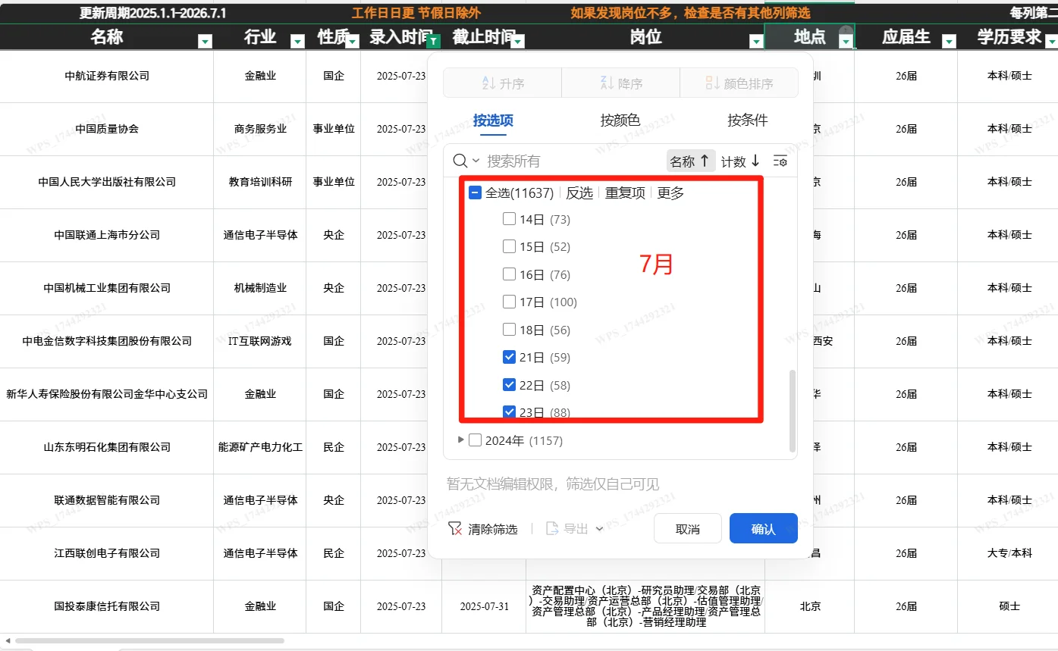This screenshot has height=651, width=1058.
Task: Select cell 山东东明石化集团有限公司
Action: [107, 447]
